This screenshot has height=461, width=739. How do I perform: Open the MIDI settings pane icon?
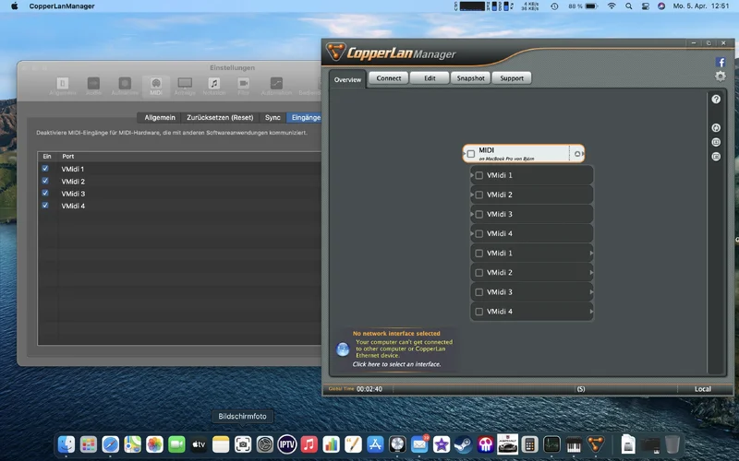[x=155, y=85]
